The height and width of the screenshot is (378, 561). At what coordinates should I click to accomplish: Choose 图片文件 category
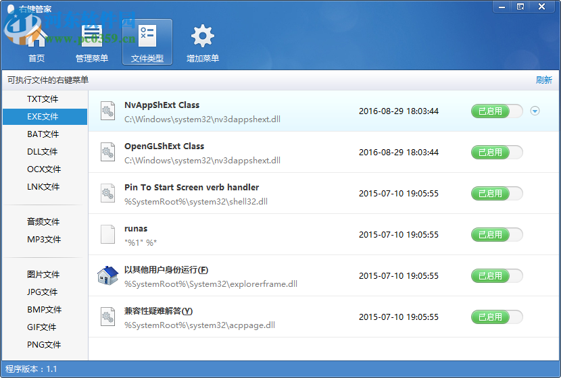coord(45,275)
